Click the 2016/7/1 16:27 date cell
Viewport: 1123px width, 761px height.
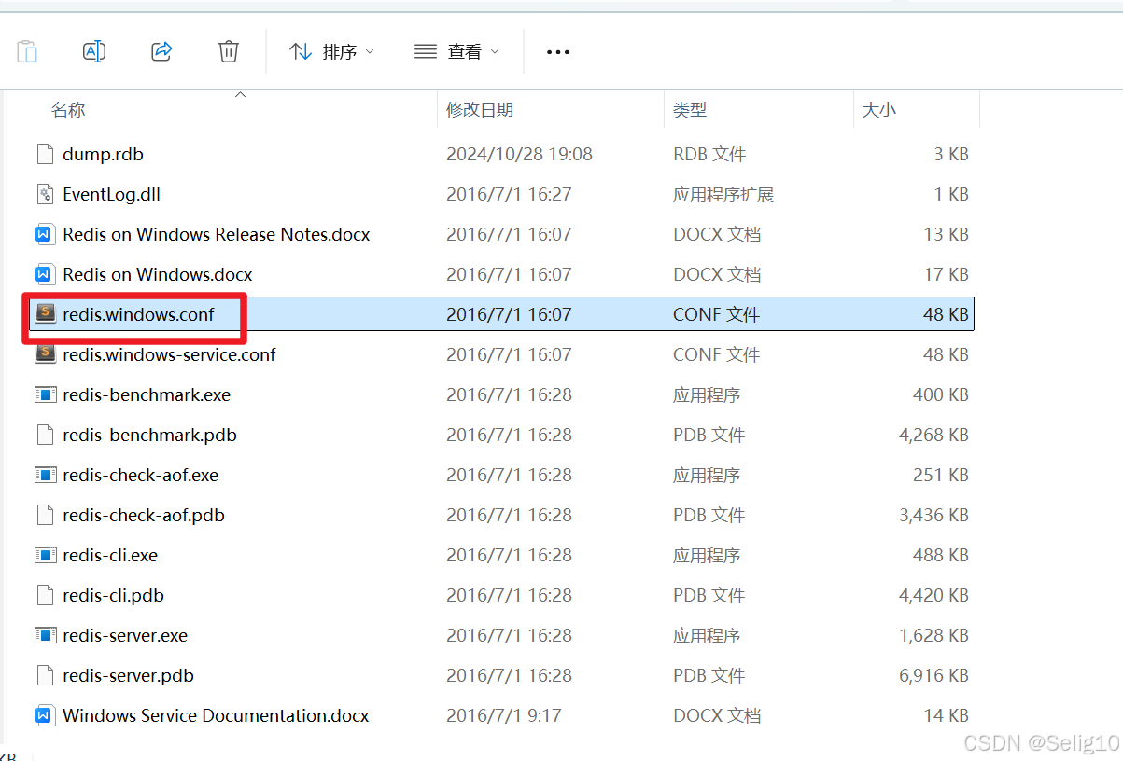point(509,194)
